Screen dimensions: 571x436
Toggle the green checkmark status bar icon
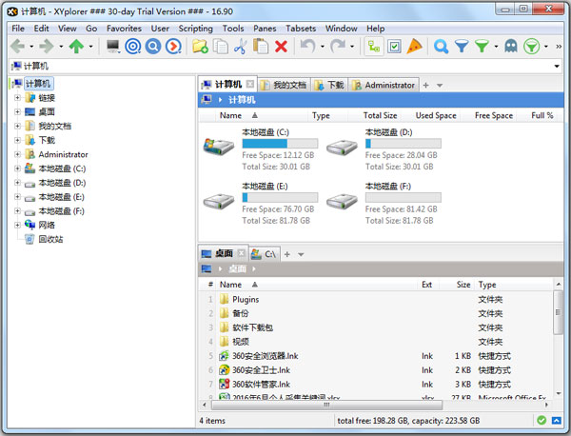tap(541, 420)
